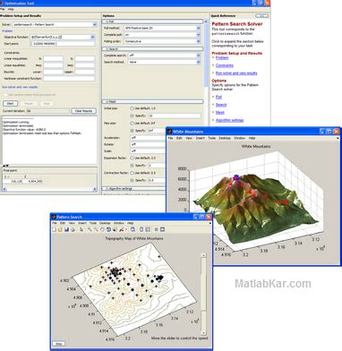342x351 pixels.
Task: Collapse the Poll options section
Action: (x=152, y=21)
